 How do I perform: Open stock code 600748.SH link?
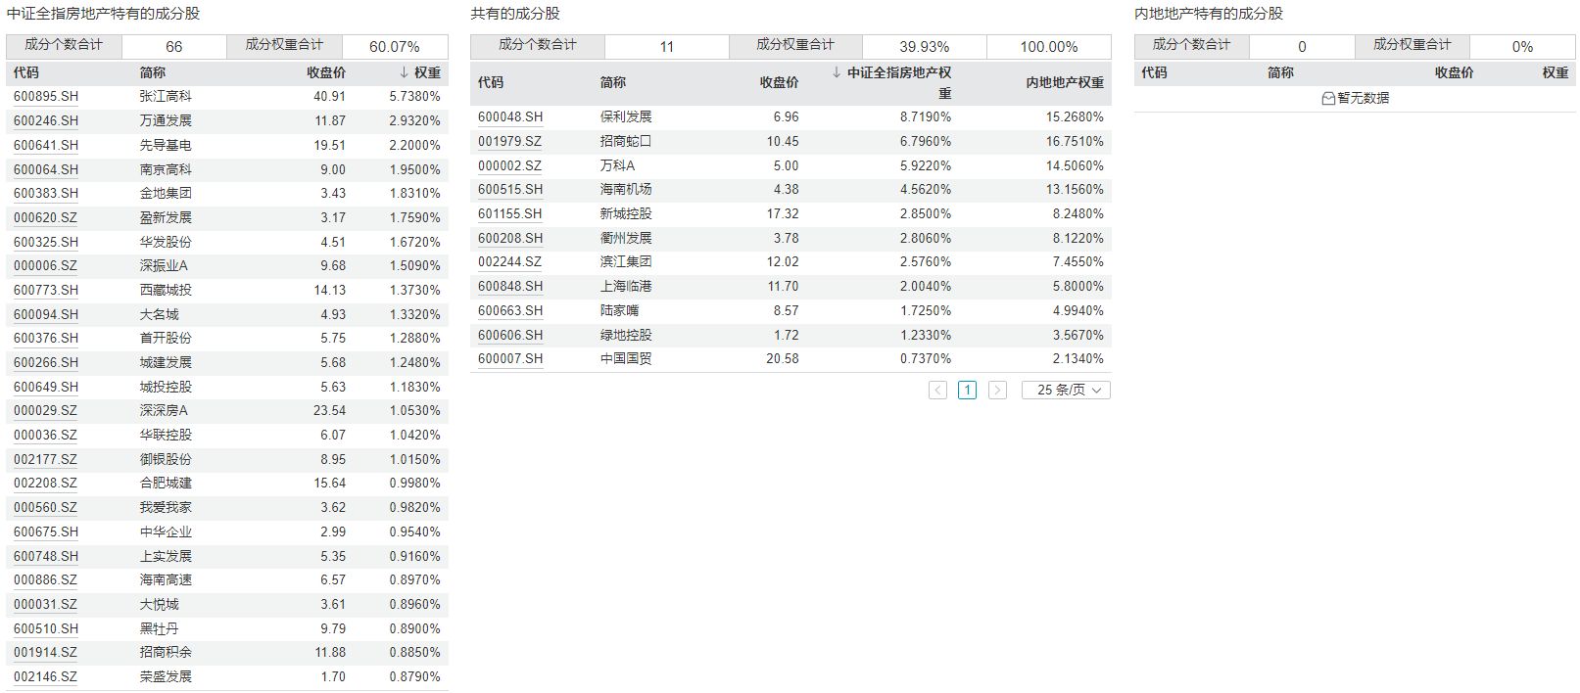click(x=46, y=556)
